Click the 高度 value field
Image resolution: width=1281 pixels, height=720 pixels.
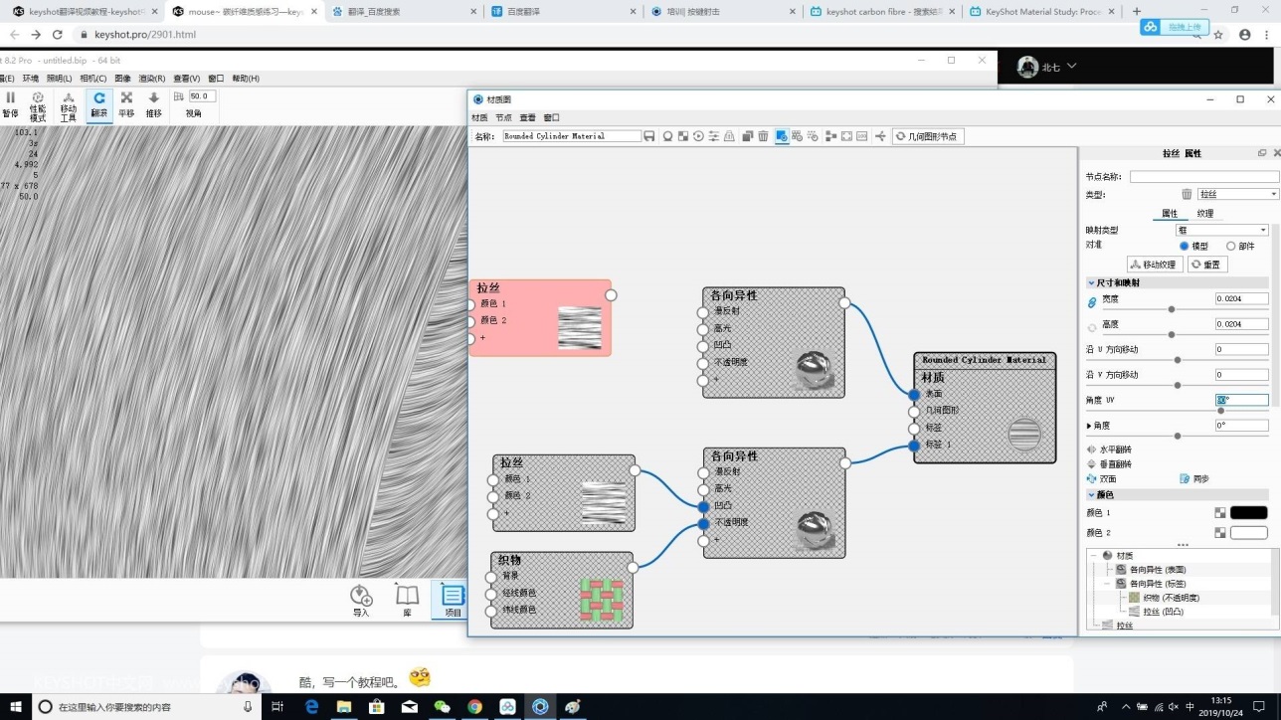coord(1241,324)
